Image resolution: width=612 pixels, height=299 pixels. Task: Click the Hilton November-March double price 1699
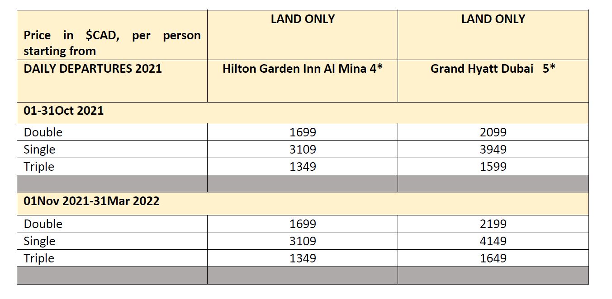[303, 224]
